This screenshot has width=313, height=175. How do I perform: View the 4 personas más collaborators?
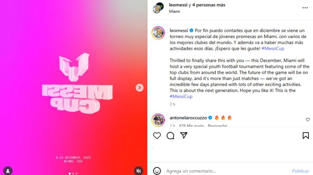209,5
